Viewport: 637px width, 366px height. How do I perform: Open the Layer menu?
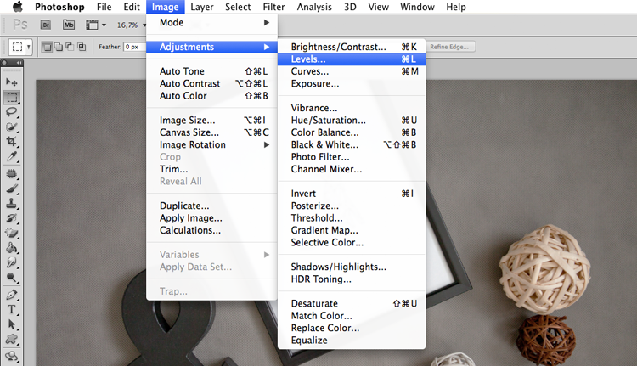click(202, 7)
